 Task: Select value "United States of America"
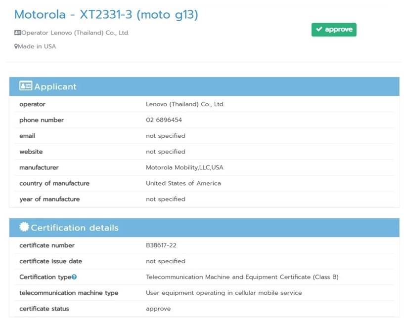tap(183, 183)
